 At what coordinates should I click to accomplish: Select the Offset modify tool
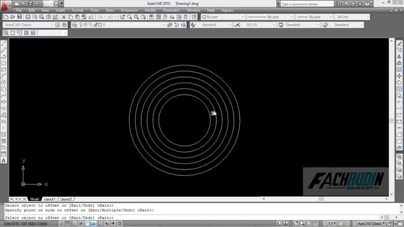tap(399, 63)
